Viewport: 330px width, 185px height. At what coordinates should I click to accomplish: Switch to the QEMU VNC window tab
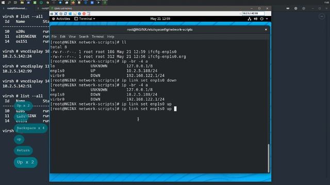(63, 8)
